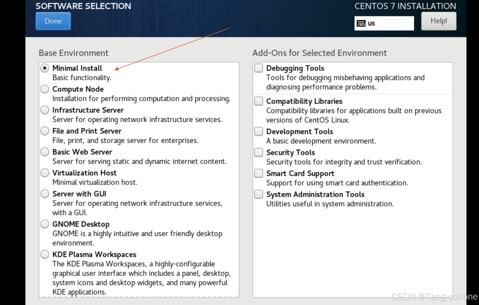
Task: Open the Help! button
Action: (x=439, y=21)
